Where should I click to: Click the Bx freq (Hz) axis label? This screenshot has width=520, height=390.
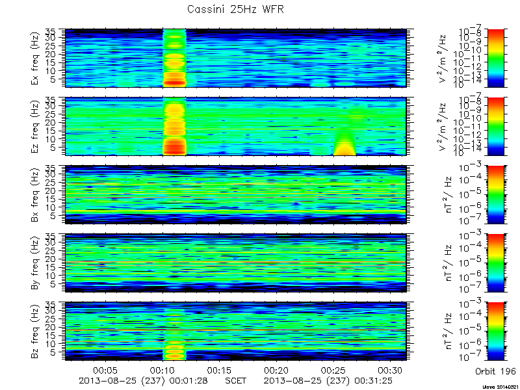click(34, 195)
